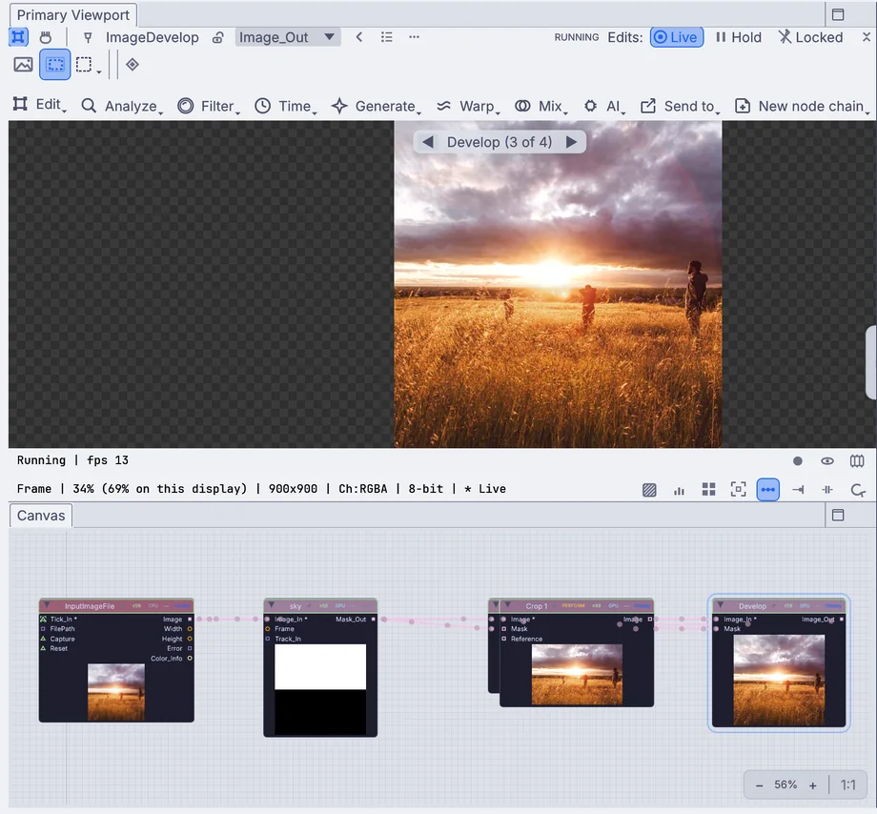
Task: Collapse the sky node triangle
Action: coord(272,605)
